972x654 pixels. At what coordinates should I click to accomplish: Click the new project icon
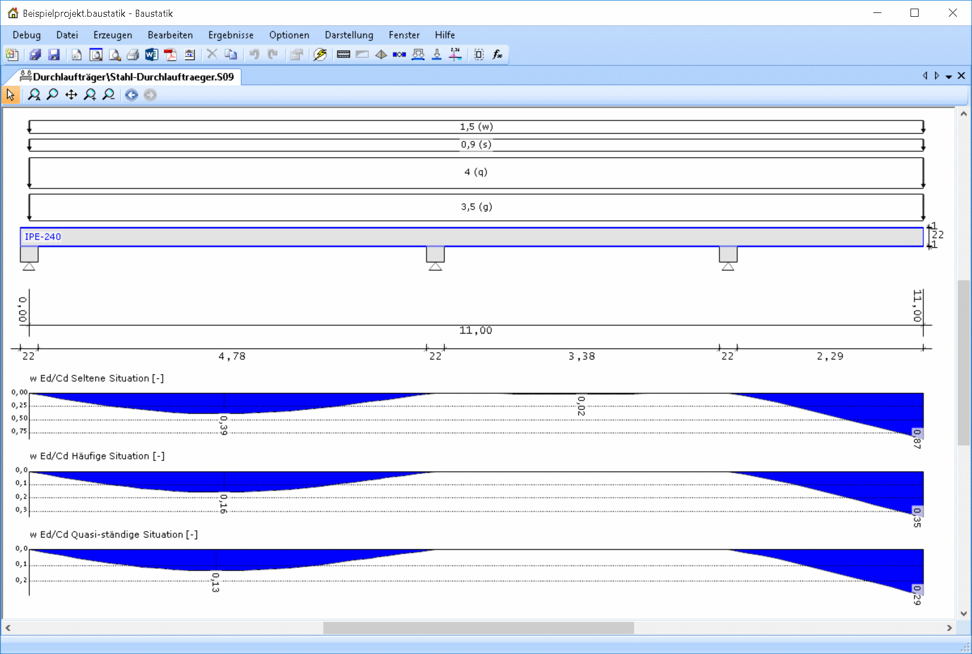coord(12,54)
